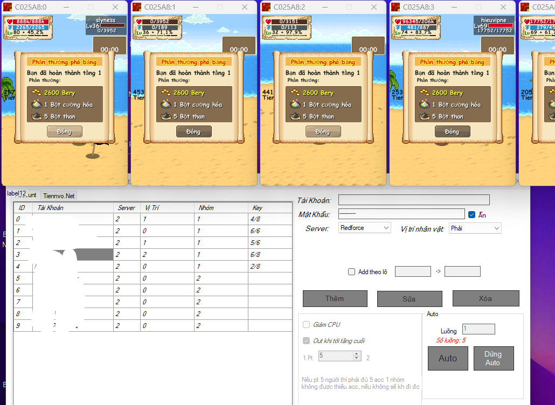The height and width of the screenshot is (405, 555).
Task: Click the Nhóm column header
Action: 206,208
